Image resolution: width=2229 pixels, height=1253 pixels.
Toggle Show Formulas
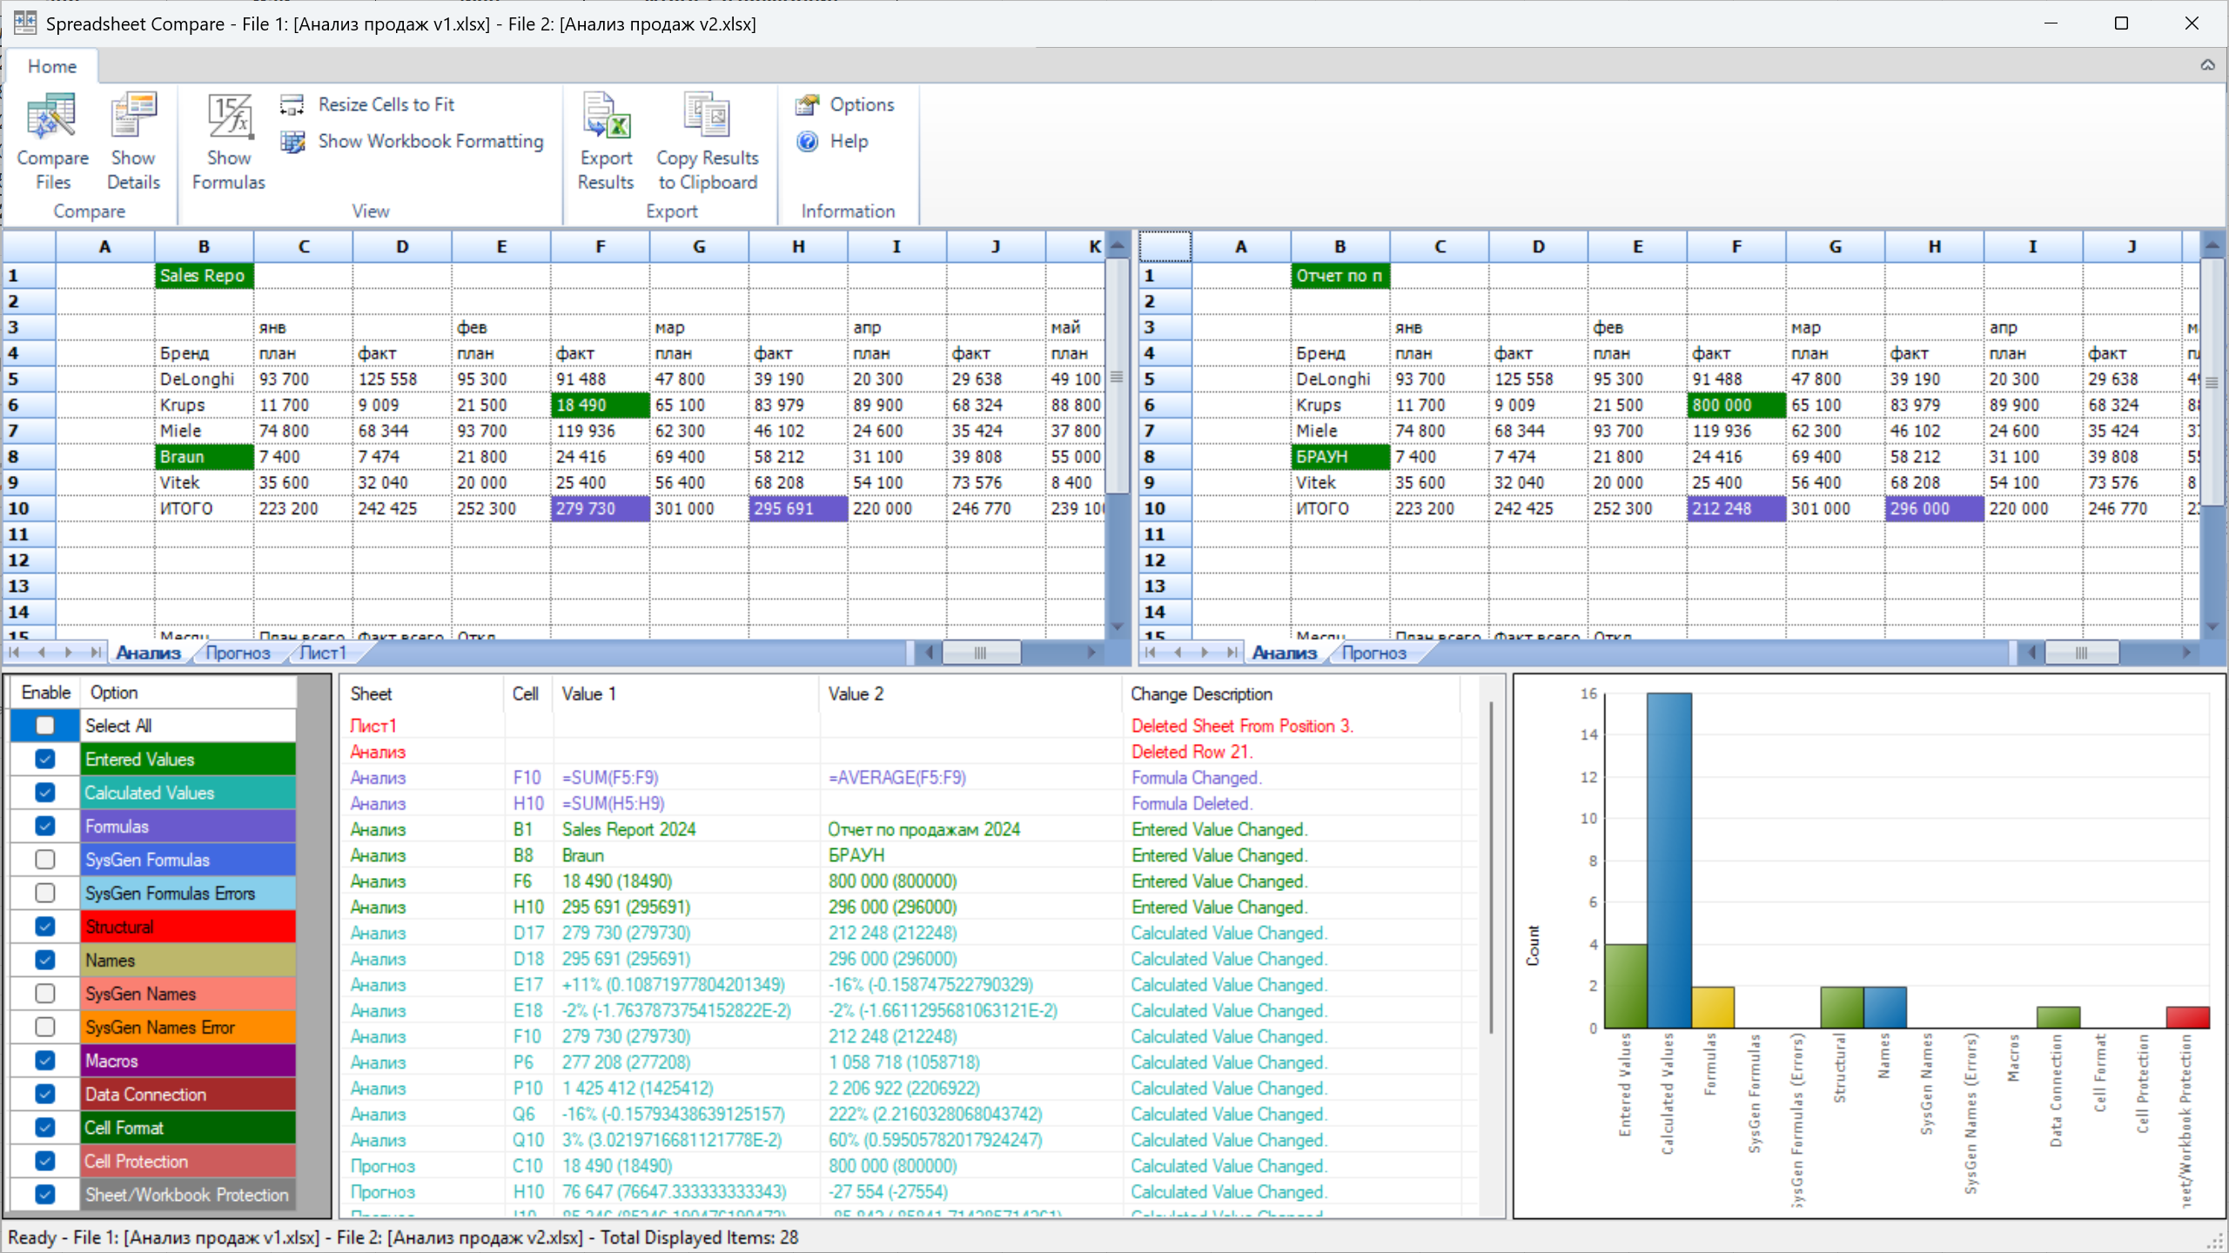(x=228, y=142)
